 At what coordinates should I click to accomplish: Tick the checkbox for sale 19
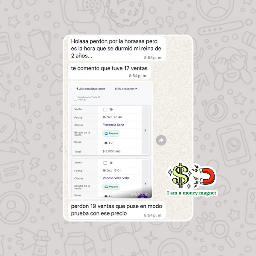click(x=105, y=110)
